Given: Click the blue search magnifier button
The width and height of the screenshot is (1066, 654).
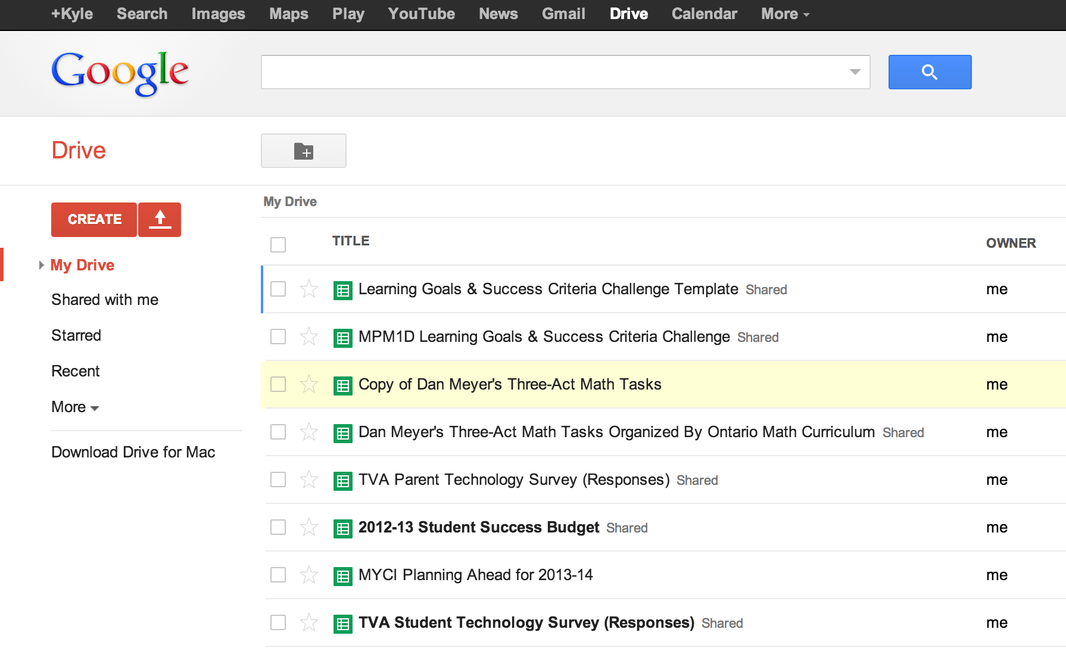Looking at the screenshot, I should [930, 72].
